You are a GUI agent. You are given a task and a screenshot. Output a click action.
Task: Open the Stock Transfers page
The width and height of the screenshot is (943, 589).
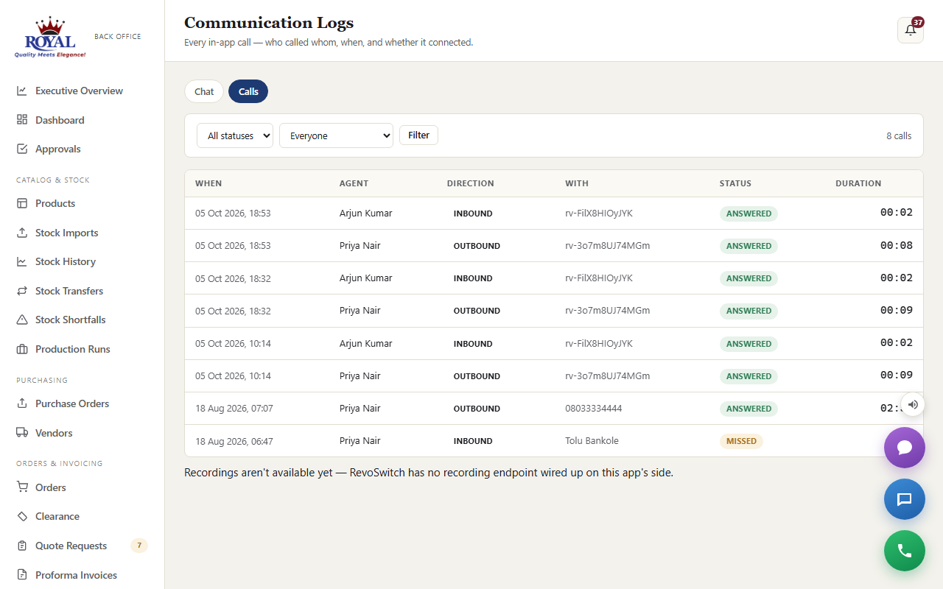[x=69, y=291]
